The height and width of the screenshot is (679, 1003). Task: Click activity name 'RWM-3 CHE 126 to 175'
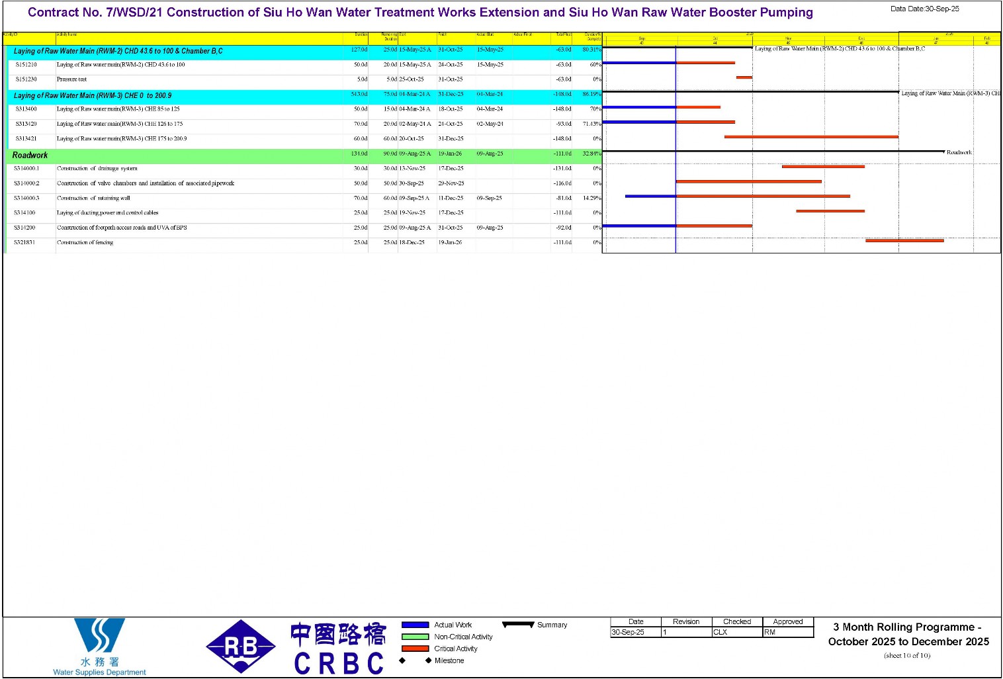coord(120,124)
